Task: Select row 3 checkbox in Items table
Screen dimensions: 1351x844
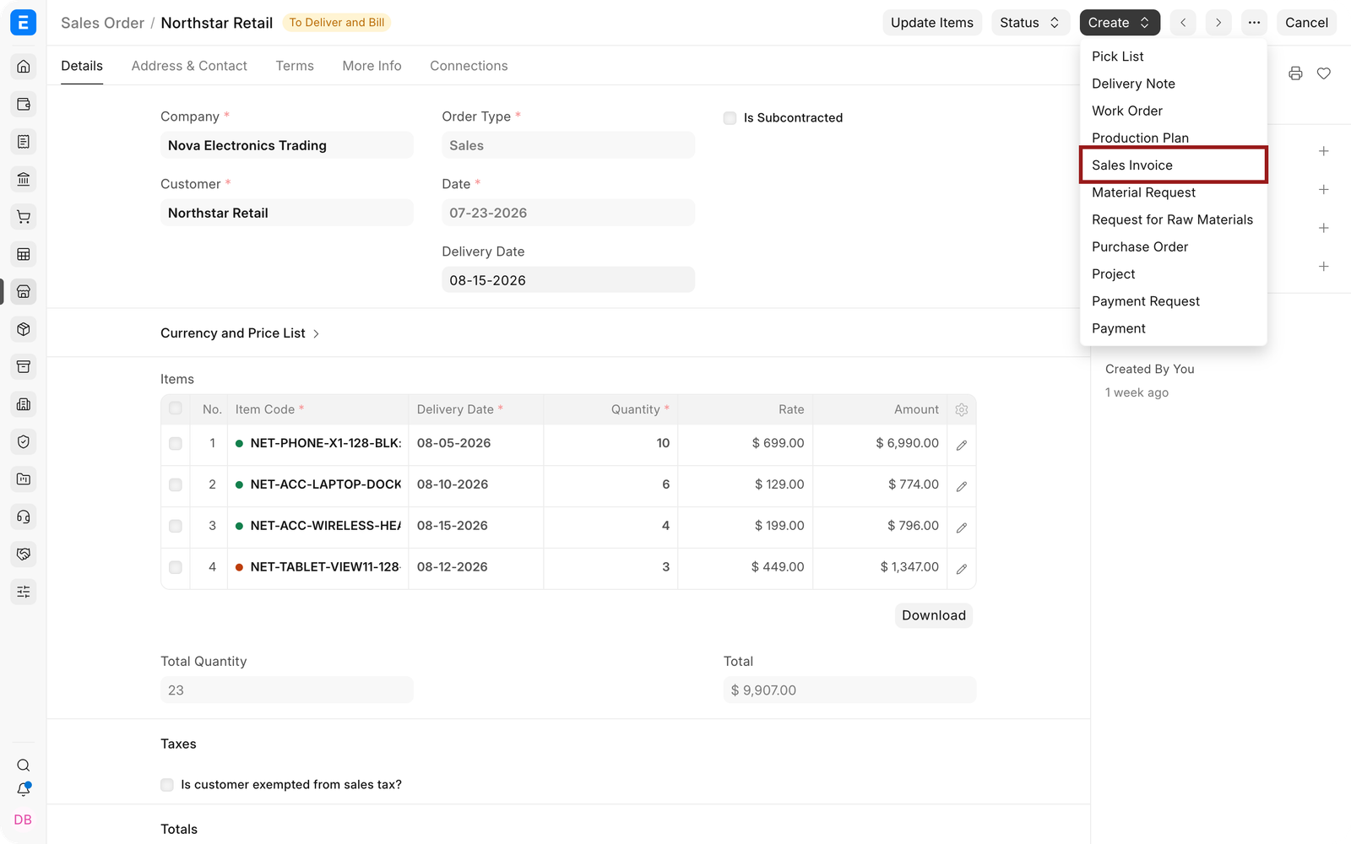Action: [x=176, y=526]
